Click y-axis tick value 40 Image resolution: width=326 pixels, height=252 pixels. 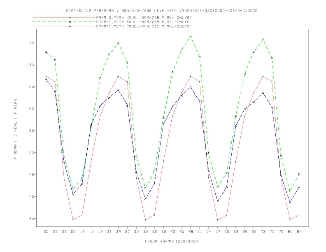point(32,196)
